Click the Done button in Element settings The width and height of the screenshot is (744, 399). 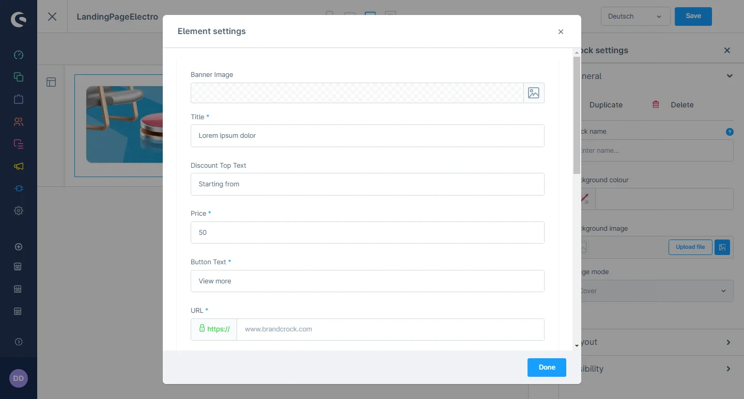pyautogui.click(x=547, y=368)
